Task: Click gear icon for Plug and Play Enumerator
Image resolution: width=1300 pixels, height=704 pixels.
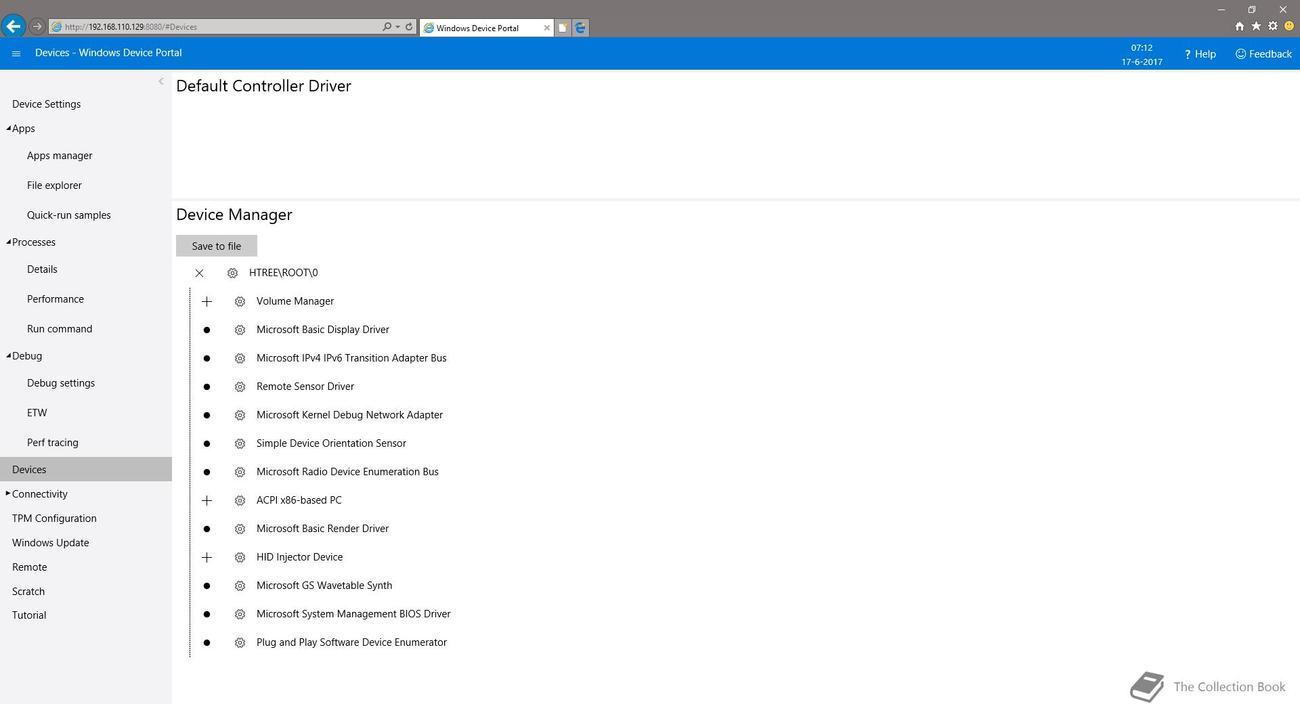Action: click(240, 642)
